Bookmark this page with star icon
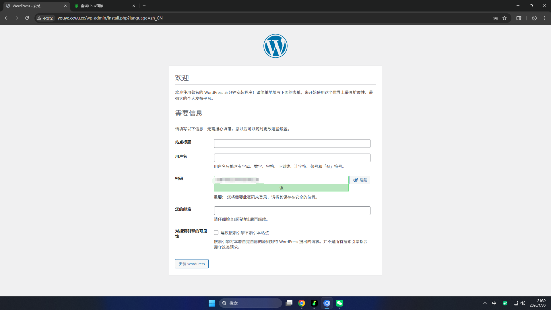This screenshot has height=310, width=551. [505, 18]
